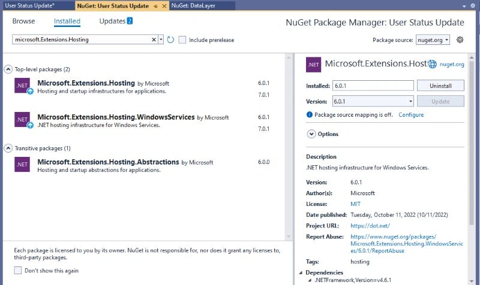480x285 pixels.
Task: Click Microsoft.Extensions.Hosting.Abstractions package icon
Action: 22,164
